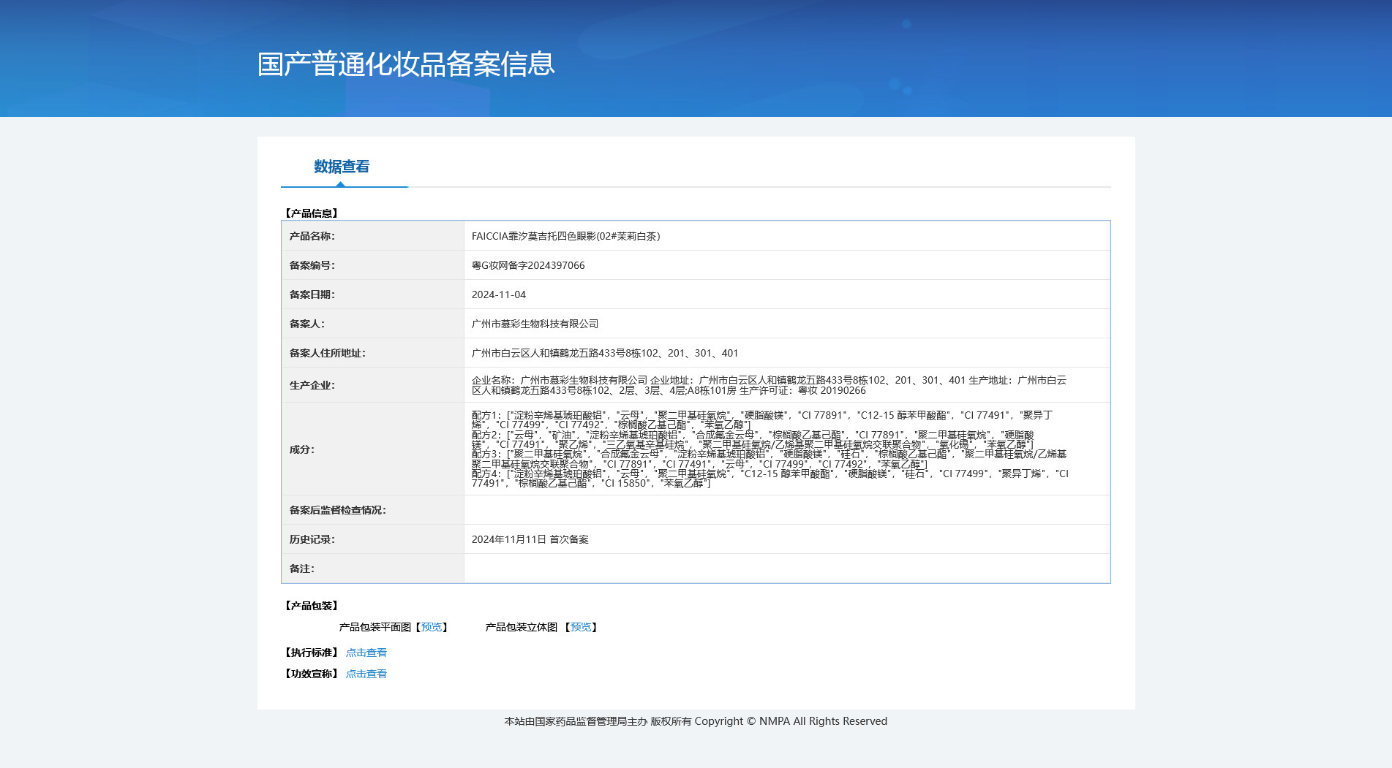The height and width of the screenshot is (768, 1392).
Task: Select the 备案日期 label cell
Action: (x=373, y=294)
